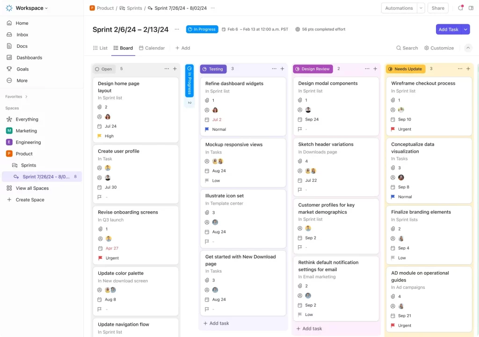The image size is (479, 337).
Task: Add a task to the Open column
Action: coord(175,69)
